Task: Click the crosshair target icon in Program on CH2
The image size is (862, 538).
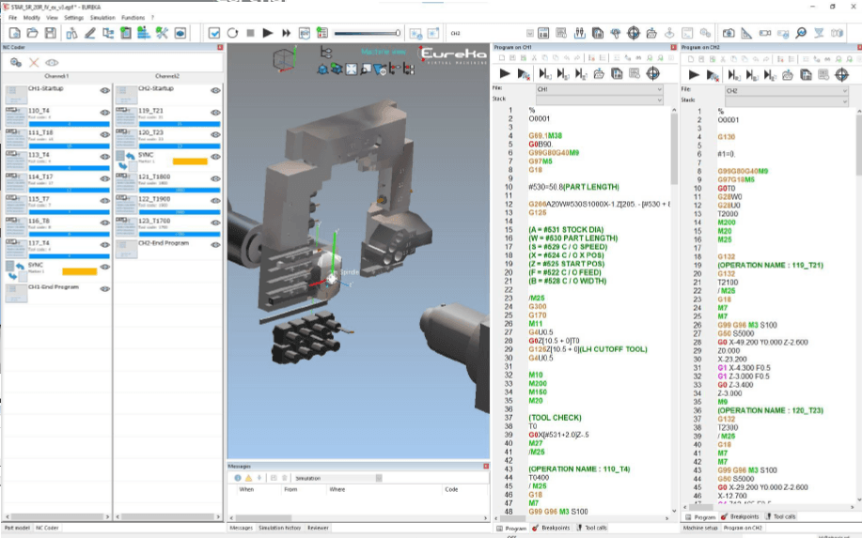Action: tap(841, 75)
